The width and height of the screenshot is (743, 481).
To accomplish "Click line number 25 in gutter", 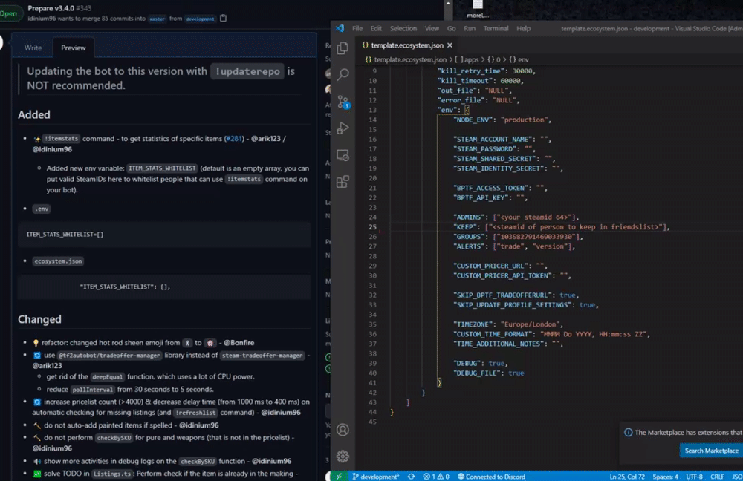I will [373, 227].
